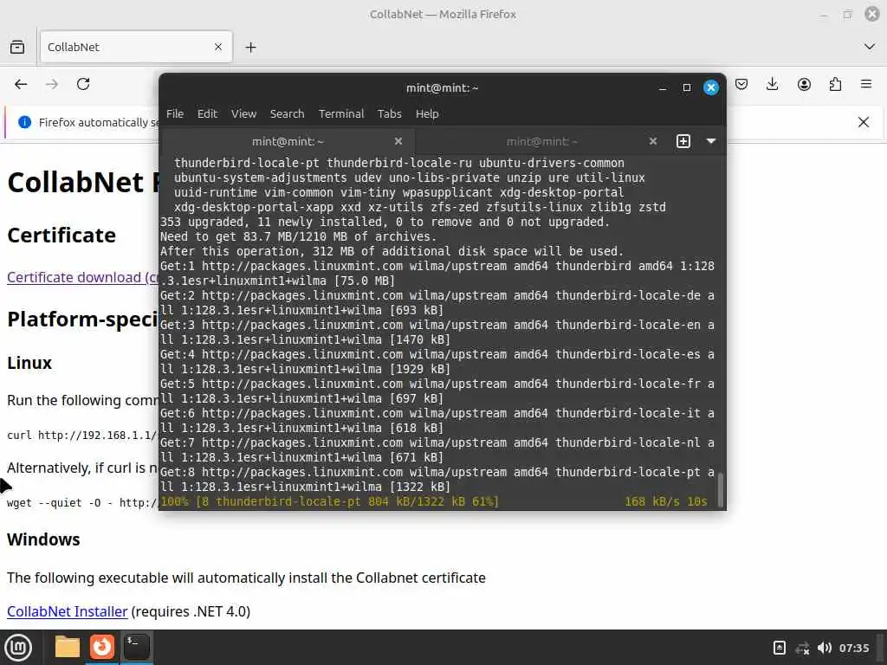
Task: Switch to the second mint@mint terminal tab
Action: [x=541, y=141]
